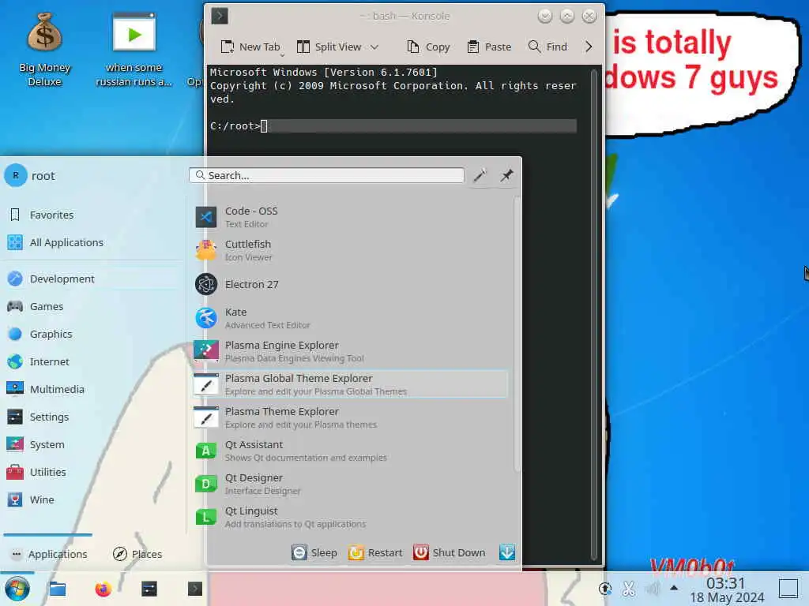The height and width of the screenshot is (606, 809).
Task: Open the Graphics category
Action: (93, 334)
